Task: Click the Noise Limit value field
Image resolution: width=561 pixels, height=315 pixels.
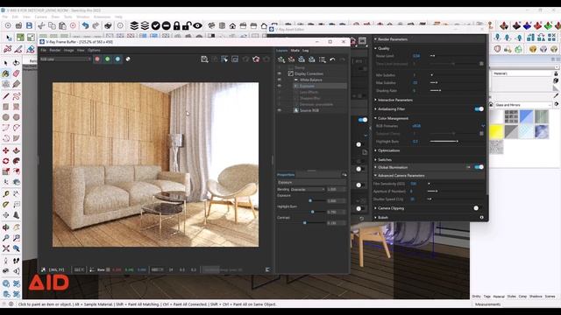Action: (417, 56)
